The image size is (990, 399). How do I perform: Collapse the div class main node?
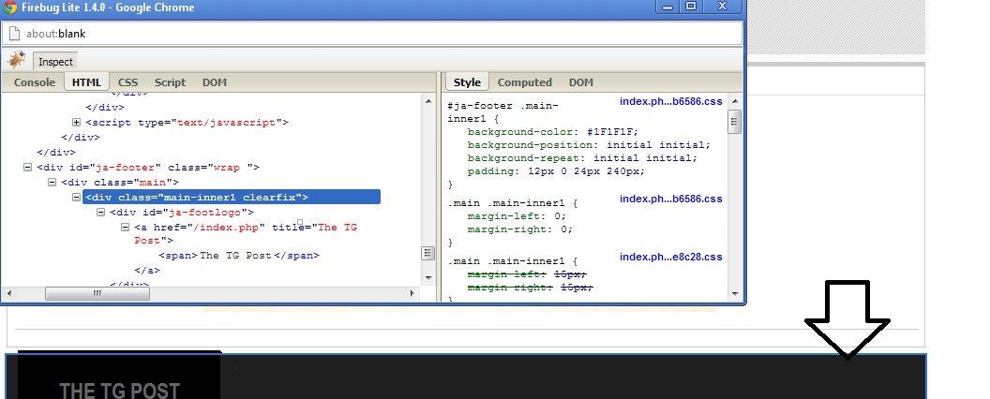pyautogui.click(x=52, y=182)
